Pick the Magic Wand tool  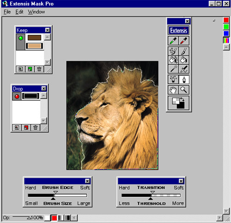coord(173,69)
